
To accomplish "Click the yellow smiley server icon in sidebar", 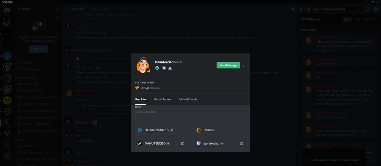I will (7, 100).
